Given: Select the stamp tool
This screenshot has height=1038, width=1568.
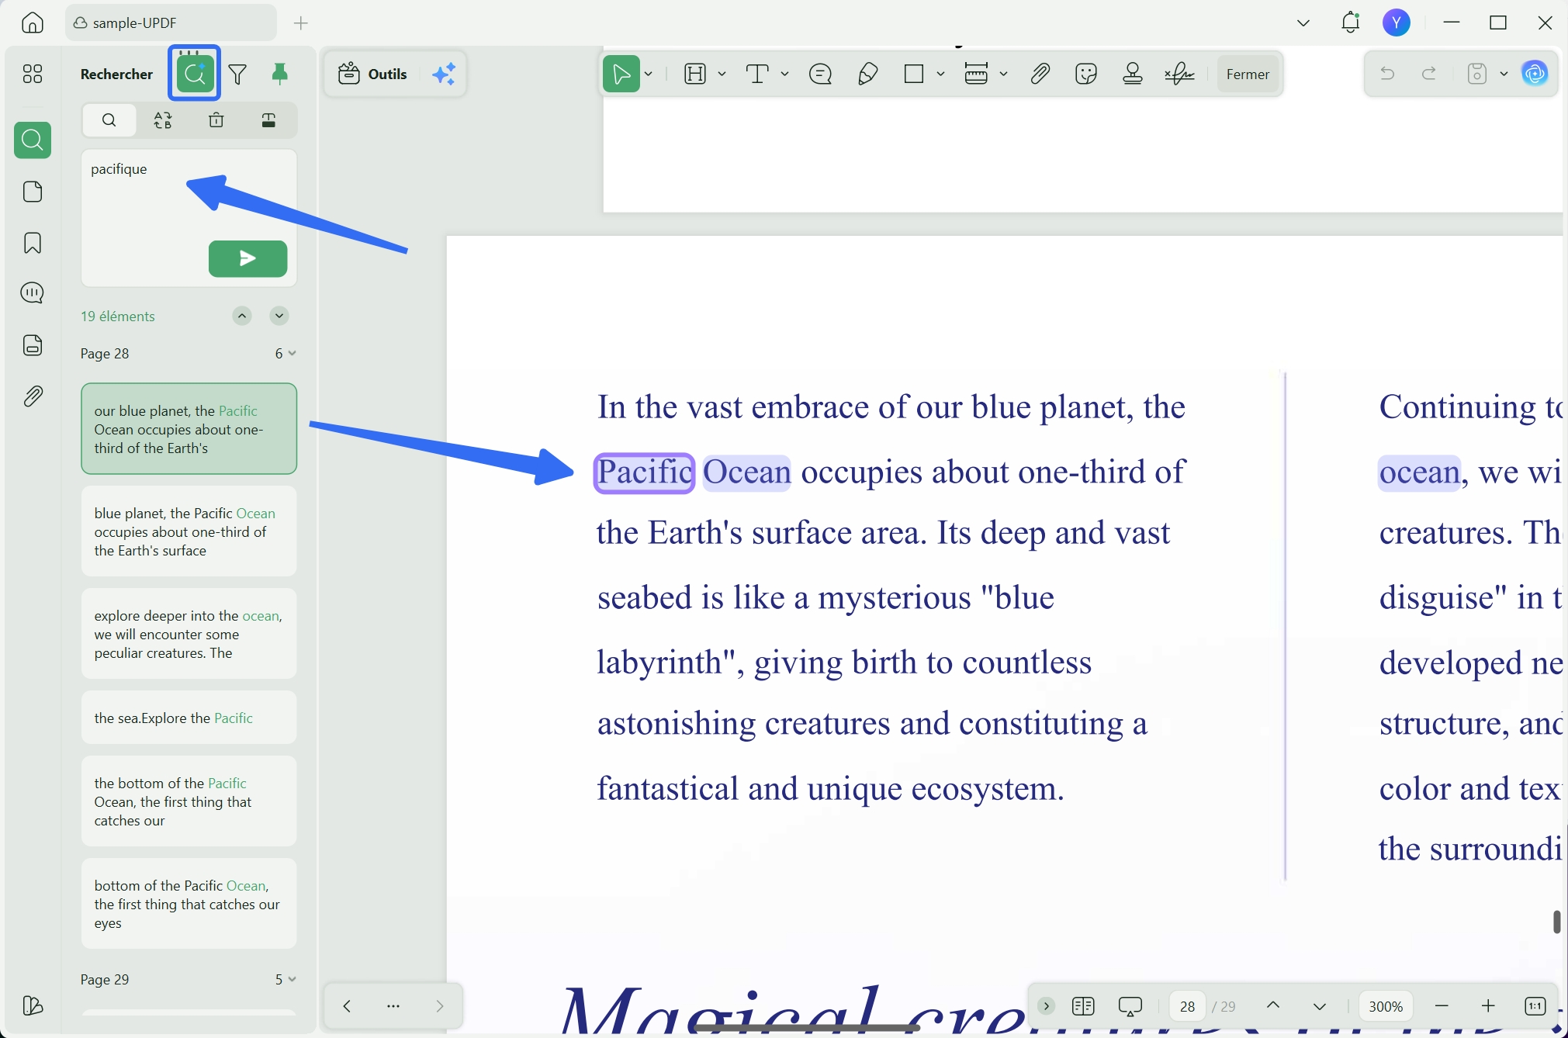Looking at the screenshot, I should tap(1133, 74).
